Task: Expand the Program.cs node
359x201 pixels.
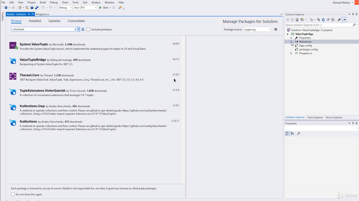Action: click(x=291, y=54)
